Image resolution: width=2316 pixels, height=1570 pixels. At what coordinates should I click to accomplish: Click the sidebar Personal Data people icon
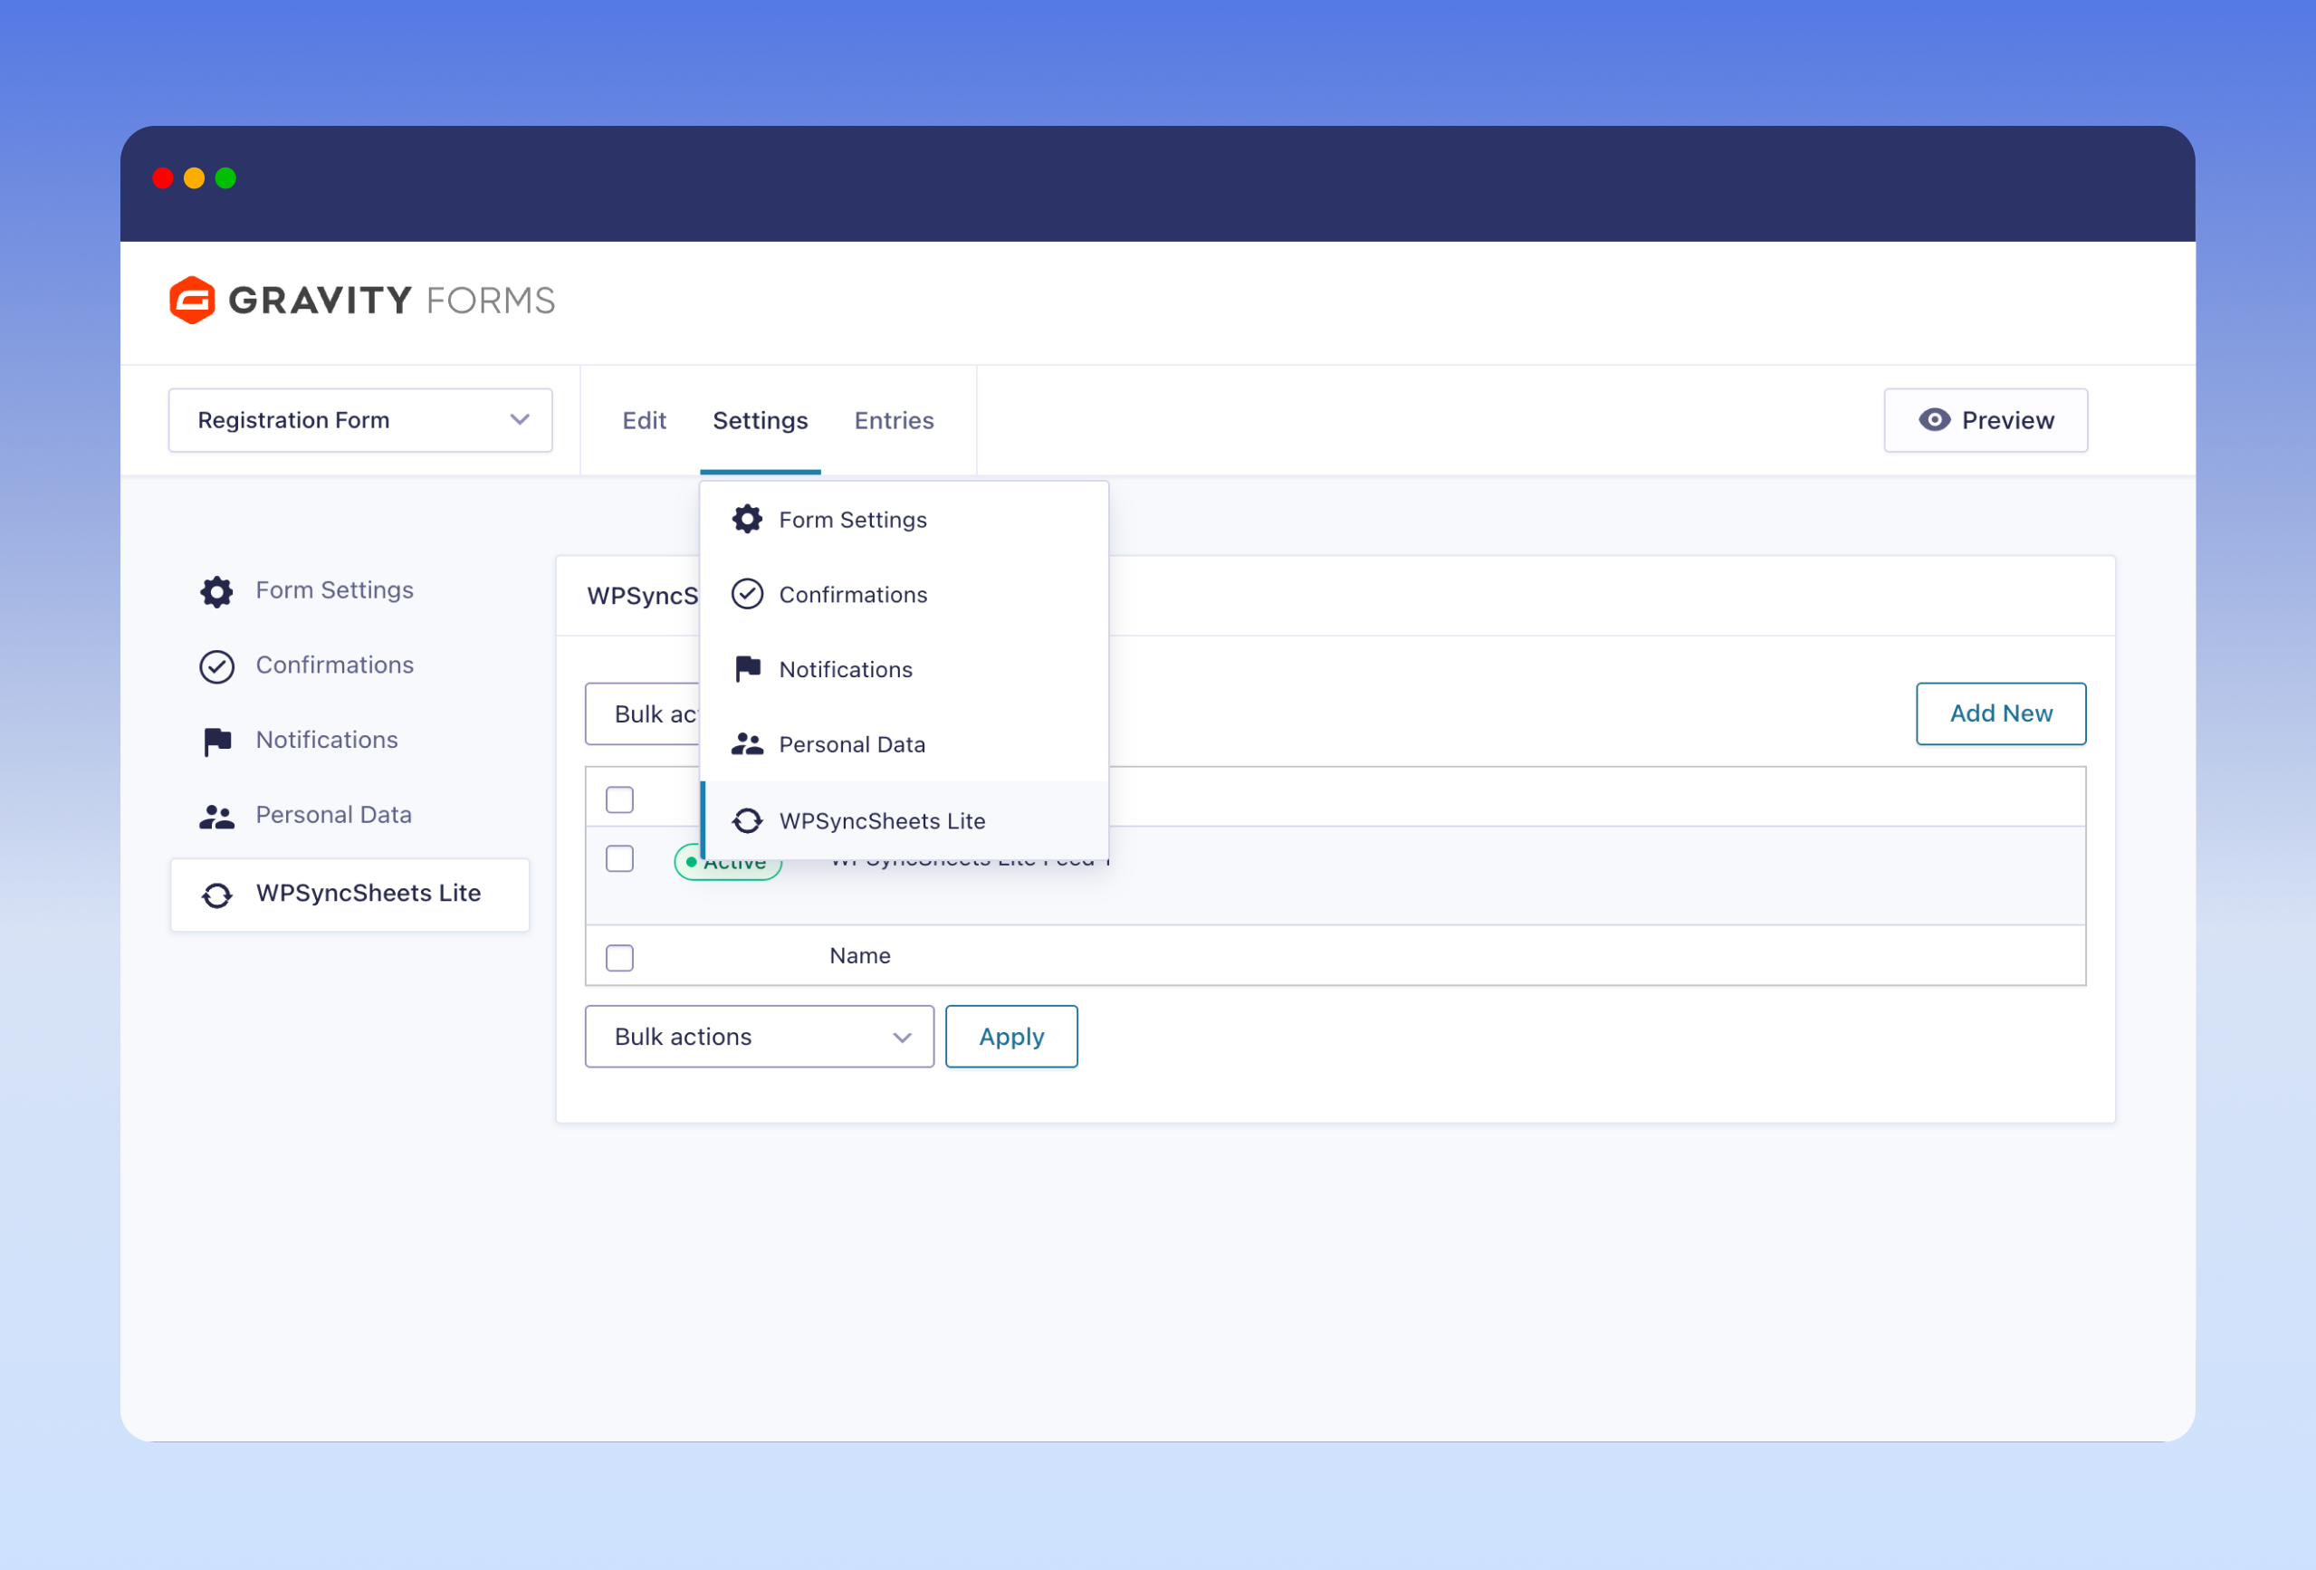pyautogui.click(x=216, y=817)
